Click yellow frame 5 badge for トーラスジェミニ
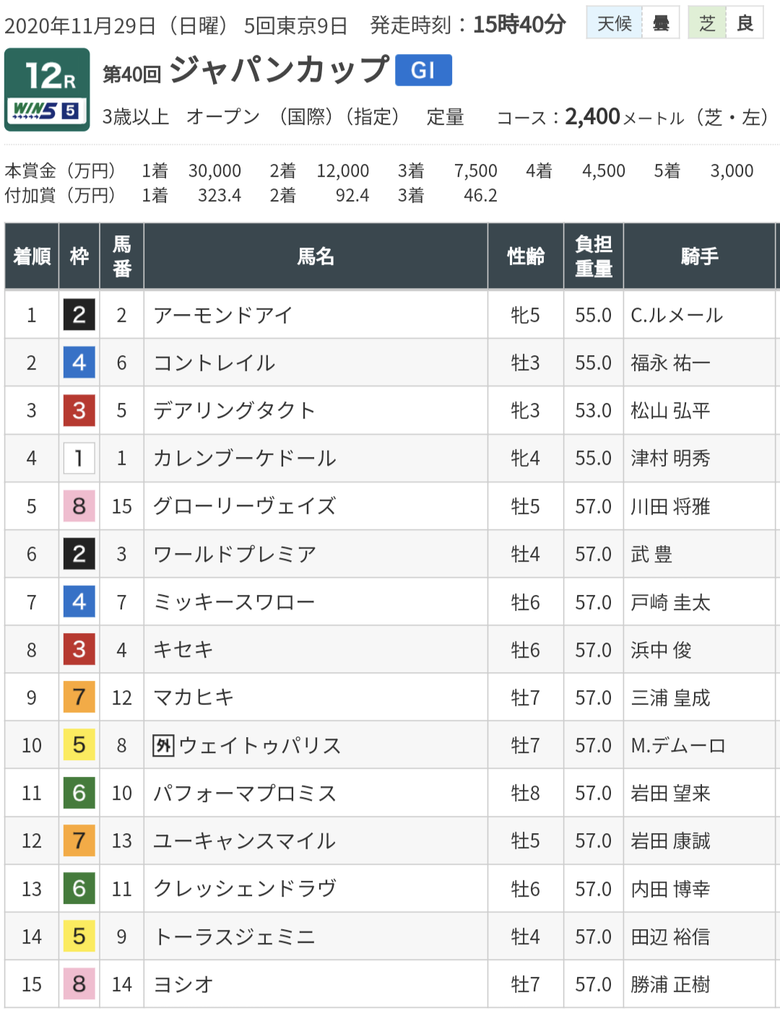This screenshot has height=1018, width=780. [79, 936]
